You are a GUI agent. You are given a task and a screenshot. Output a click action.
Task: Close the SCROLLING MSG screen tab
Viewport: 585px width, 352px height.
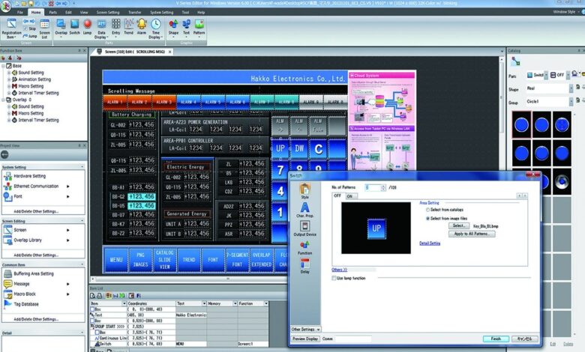point(169,52)
